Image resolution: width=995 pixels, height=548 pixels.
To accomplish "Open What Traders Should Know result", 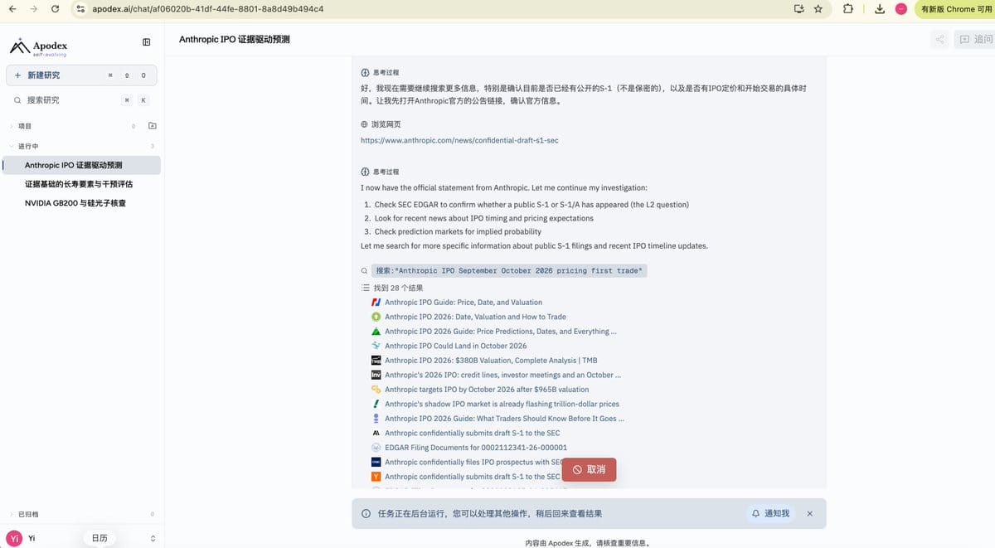I will coord(504,419).
